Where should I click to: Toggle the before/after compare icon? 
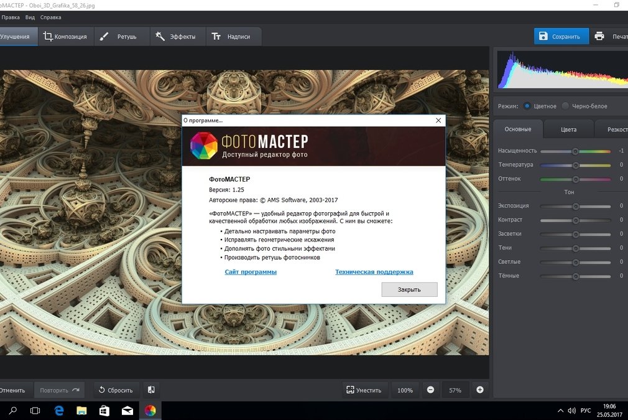click(151, 390)
